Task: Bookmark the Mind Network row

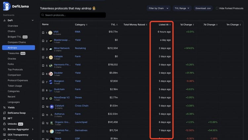Action: 43,49
